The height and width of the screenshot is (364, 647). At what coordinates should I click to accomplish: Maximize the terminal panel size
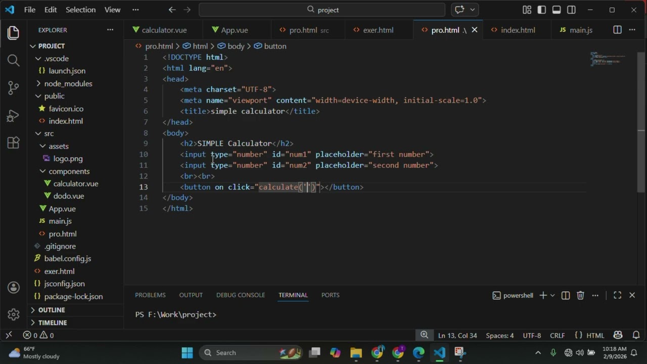pos(617,295)
